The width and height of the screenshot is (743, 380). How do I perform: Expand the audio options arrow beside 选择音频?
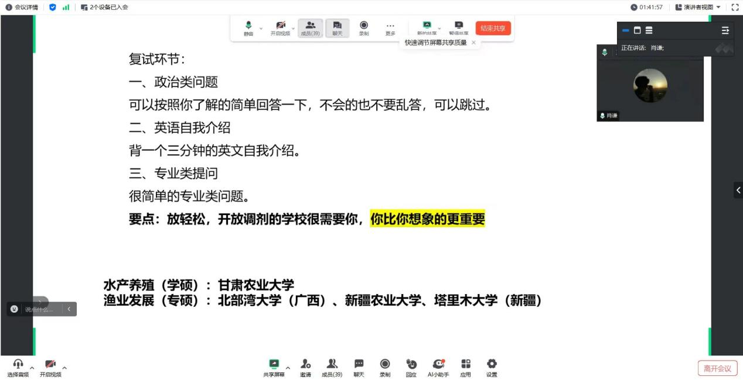coord(32,368)
